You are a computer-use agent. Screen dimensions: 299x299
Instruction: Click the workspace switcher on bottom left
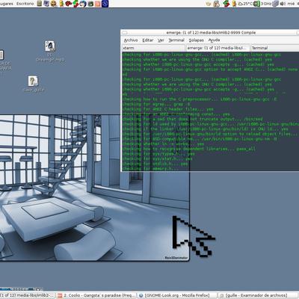pyautogui.click(x=21, y=289)
